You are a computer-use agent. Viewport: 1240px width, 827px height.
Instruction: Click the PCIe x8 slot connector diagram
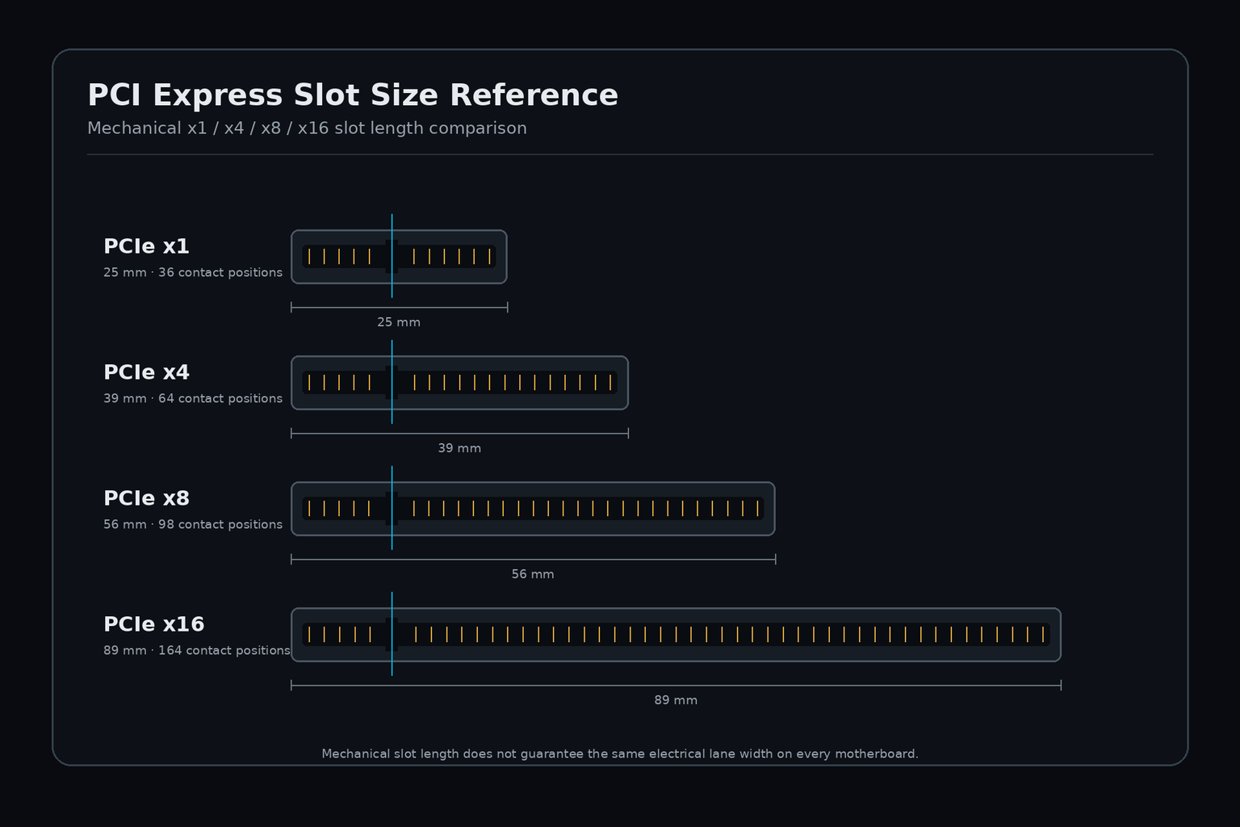[x=533, y=509]
